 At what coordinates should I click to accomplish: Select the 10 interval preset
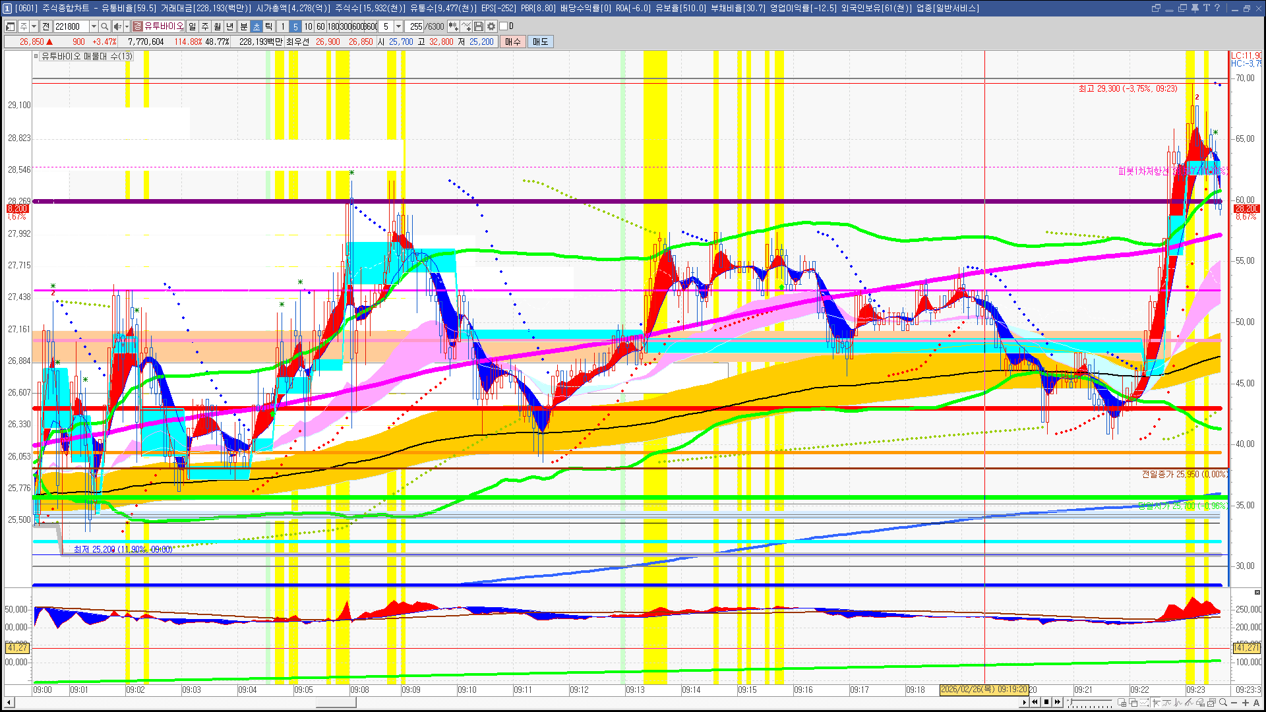pos(308,26)
